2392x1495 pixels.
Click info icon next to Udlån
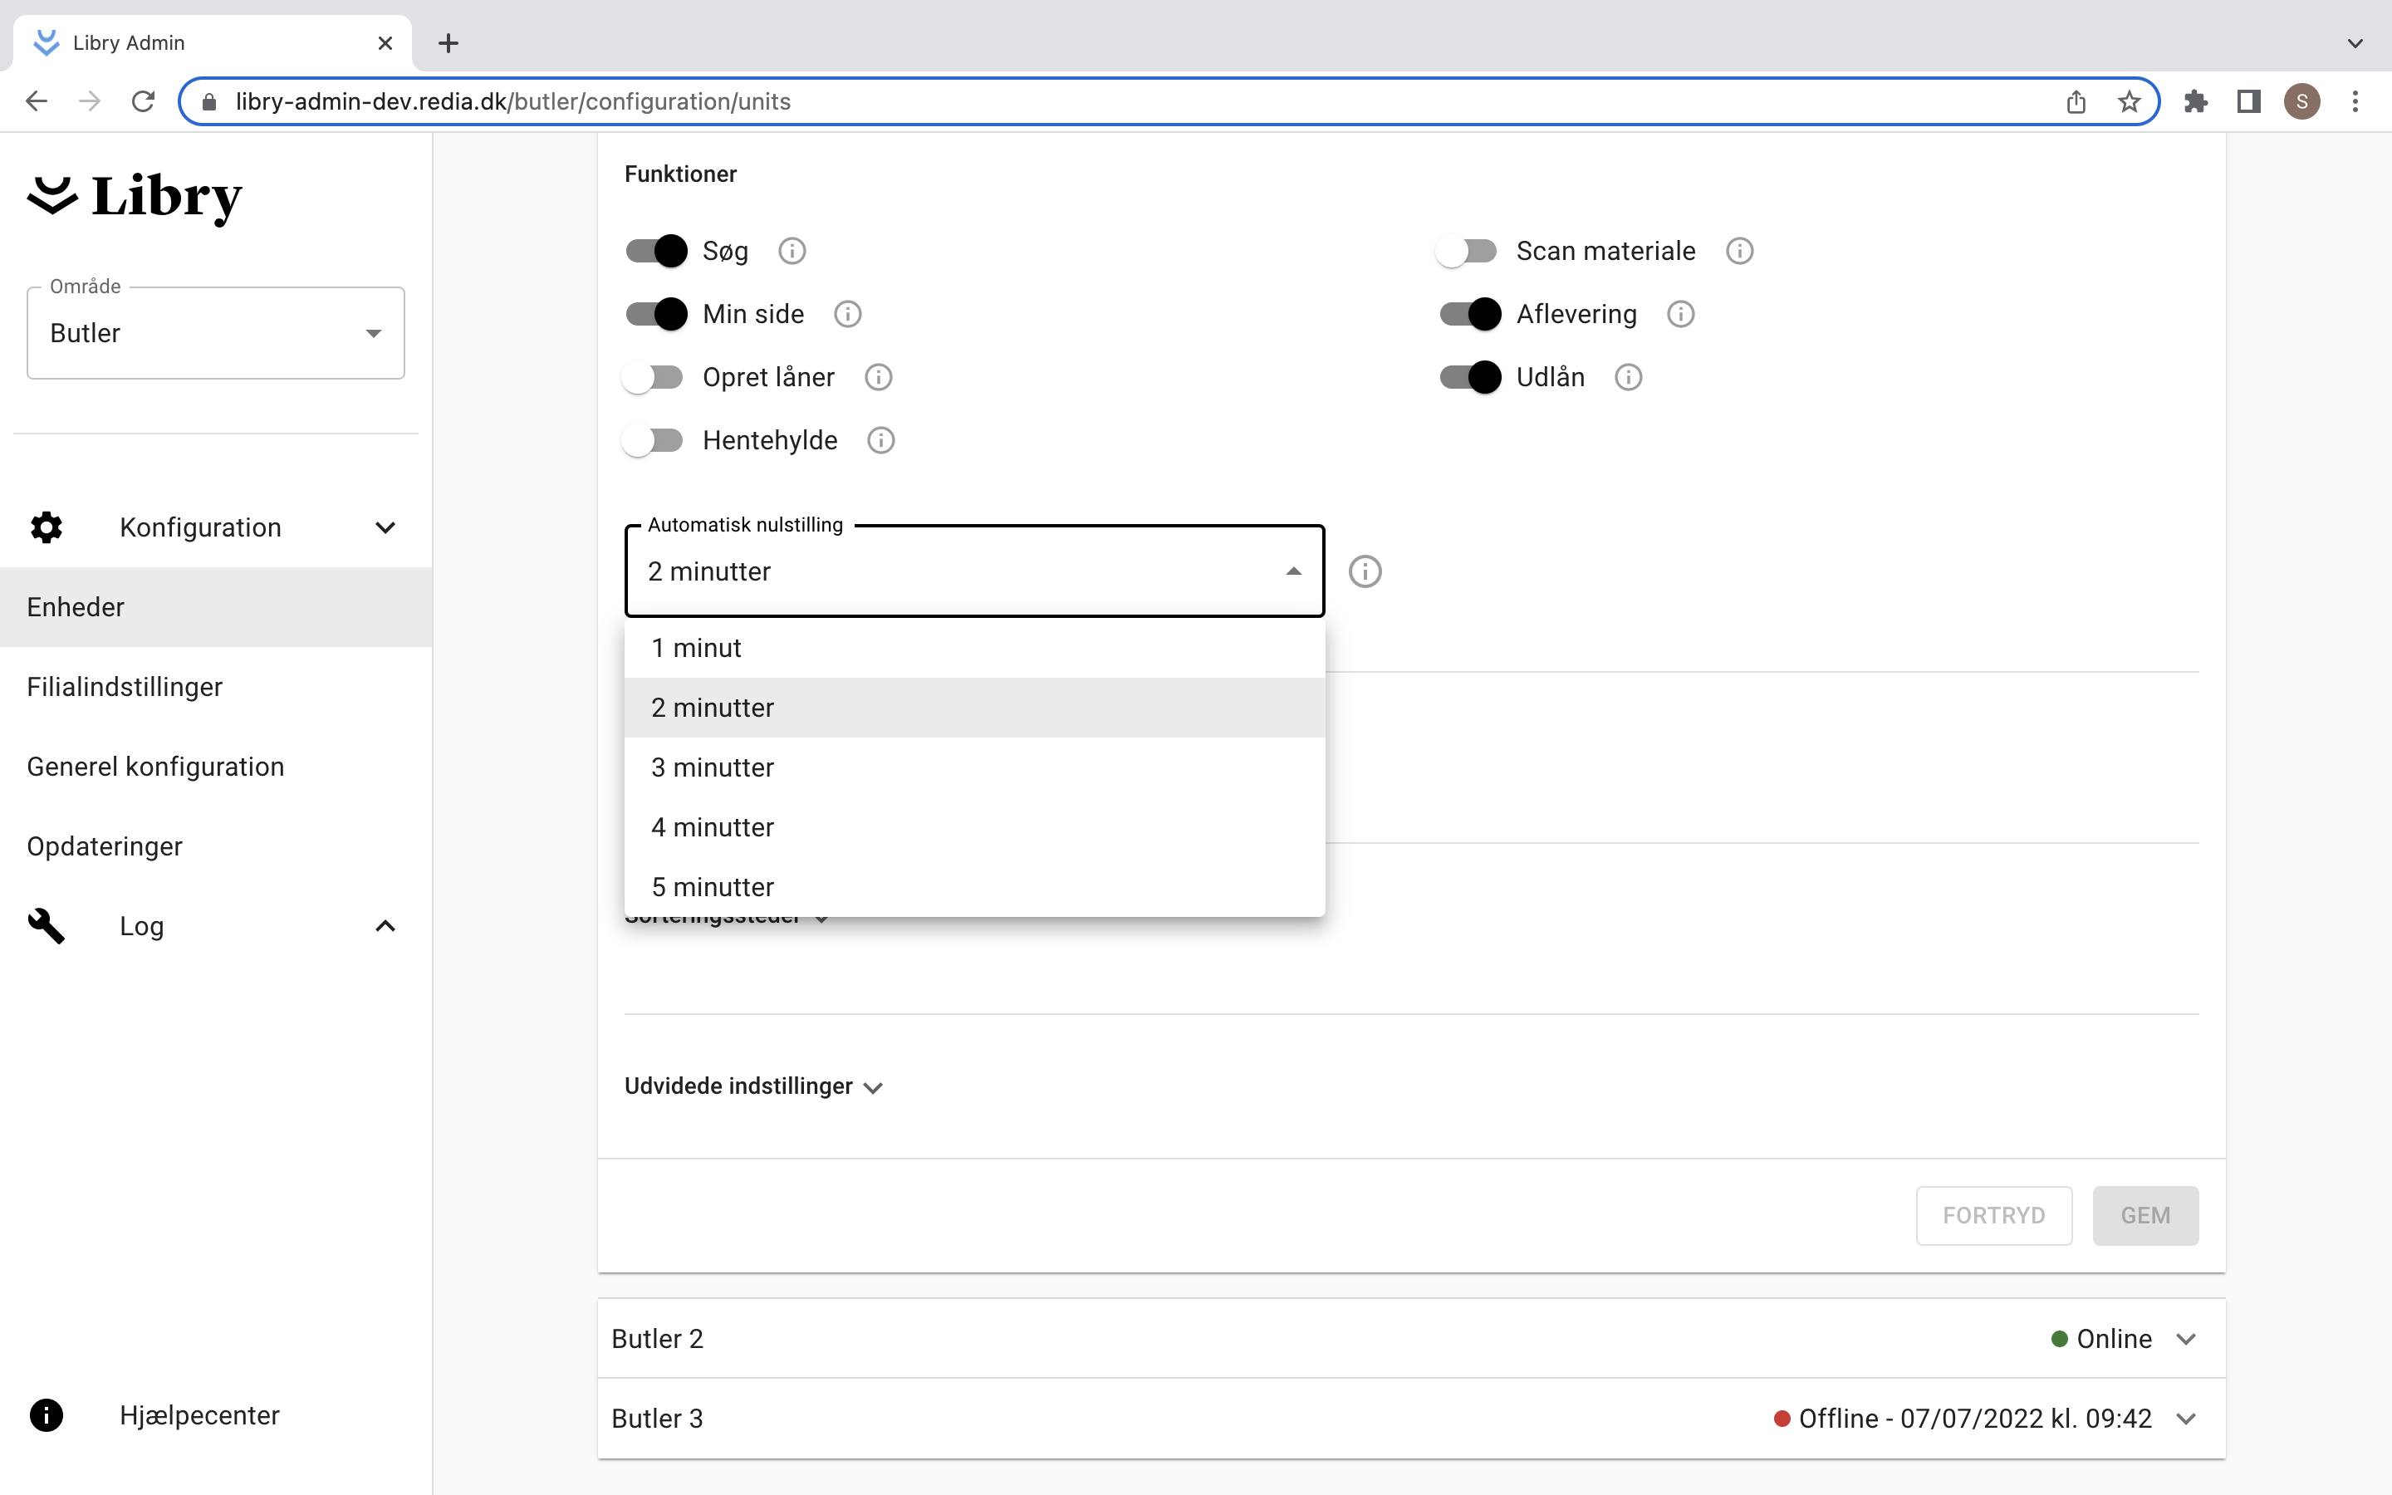point(1628,377)
